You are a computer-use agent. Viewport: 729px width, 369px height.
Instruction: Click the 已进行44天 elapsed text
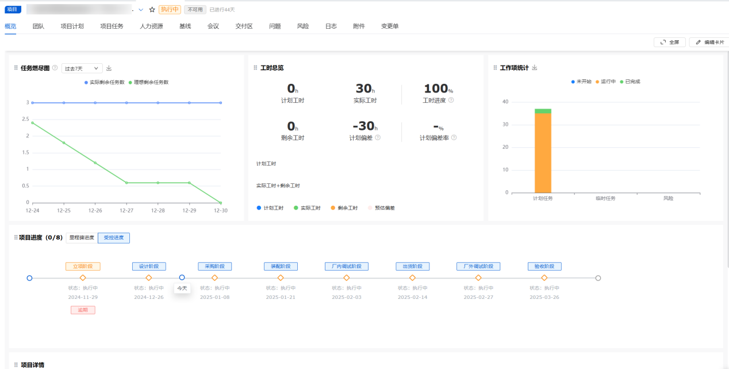click(222, 10)
